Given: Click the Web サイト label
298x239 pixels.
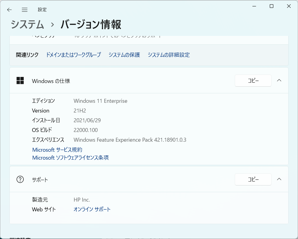Looking at the screenshot, I should click(44, 210).
